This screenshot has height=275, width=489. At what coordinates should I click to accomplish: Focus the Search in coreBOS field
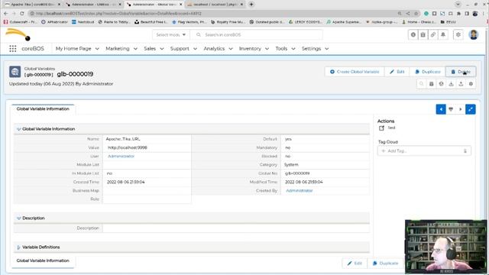click(256, 34)
